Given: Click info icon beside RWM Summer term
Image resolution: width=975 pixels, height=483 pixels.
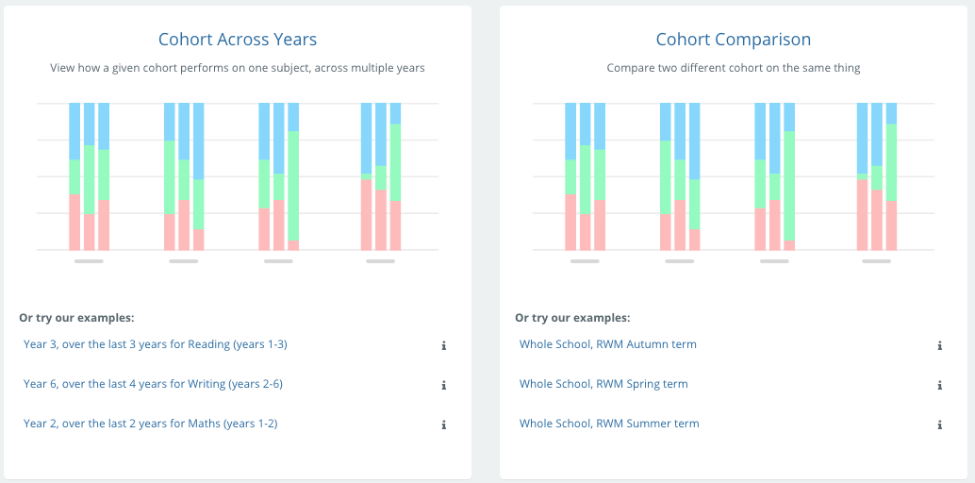Looking at the screenshot, I should pos(939,425).
